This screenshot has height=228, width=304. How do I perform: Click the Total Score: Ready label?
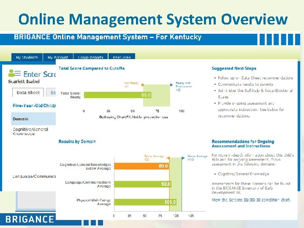71,95
